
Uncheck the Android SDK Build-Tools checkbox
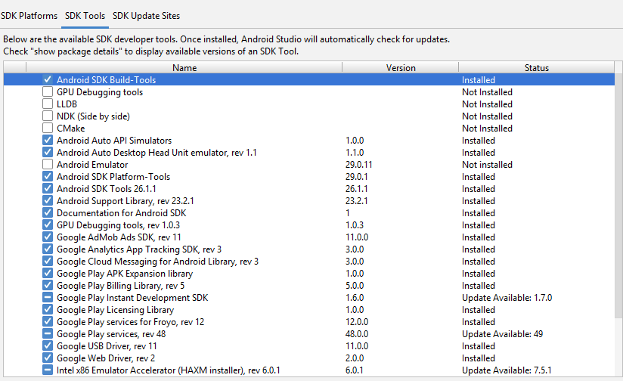[48, 79]
